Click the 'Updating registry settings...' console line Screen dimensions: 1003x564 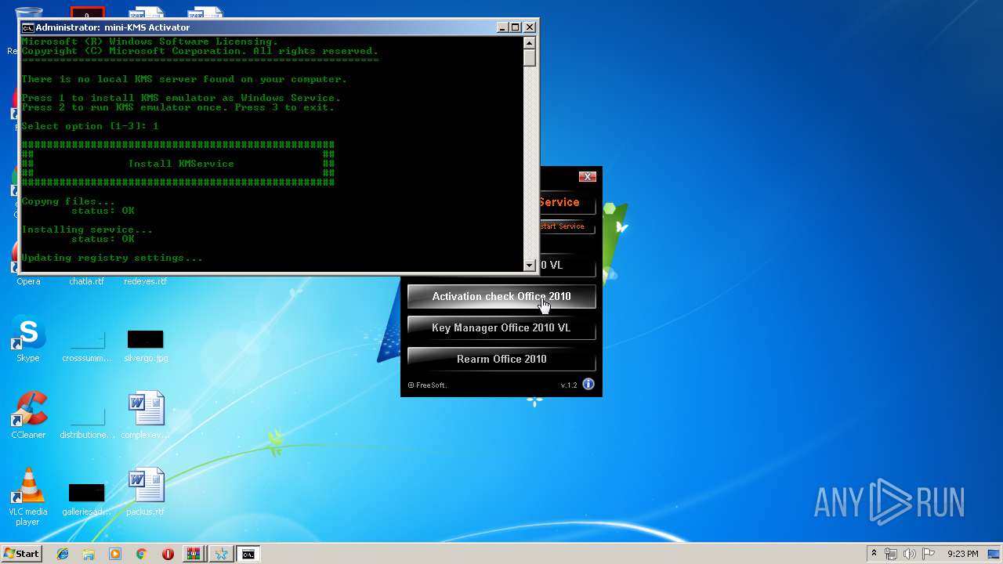112,258
